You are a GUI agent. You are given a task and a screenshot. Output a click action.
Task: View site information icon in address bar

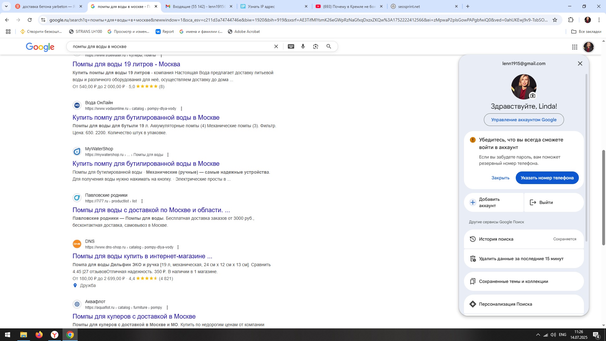pyautogui.click(x=43, y=20)
